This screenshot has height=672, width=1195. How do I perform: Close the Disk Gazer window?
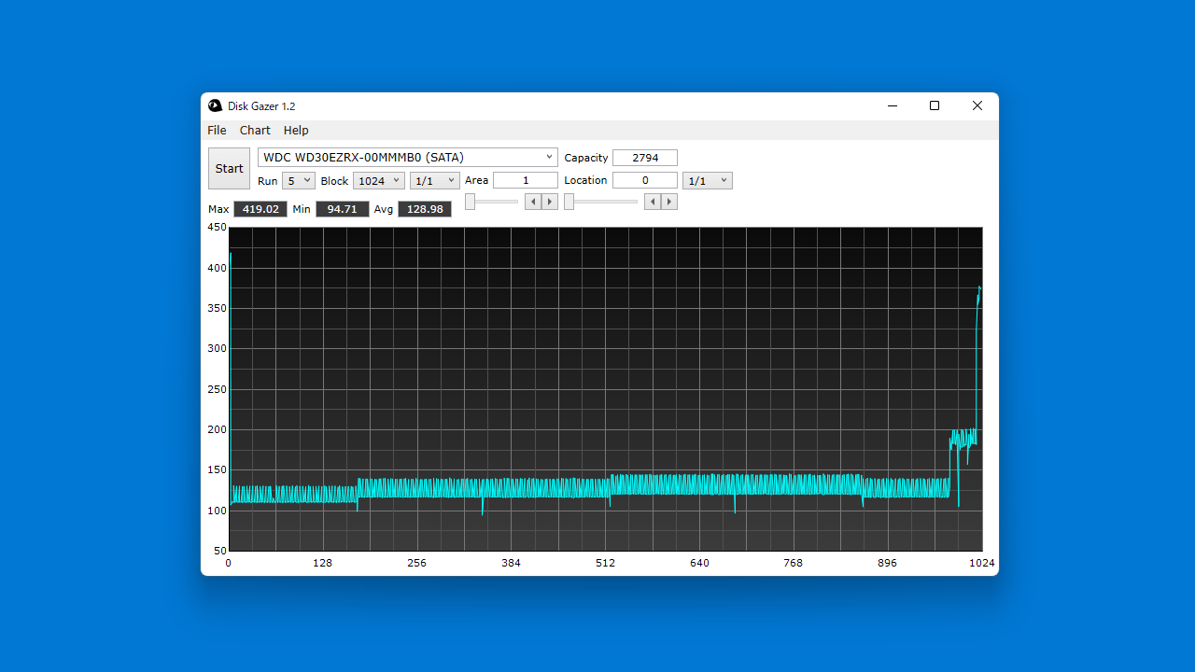point(977,105)
